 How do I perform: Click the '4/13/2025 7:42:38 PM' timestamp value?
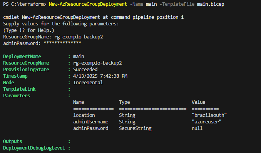pyautogui.click(x=100, y=76)
